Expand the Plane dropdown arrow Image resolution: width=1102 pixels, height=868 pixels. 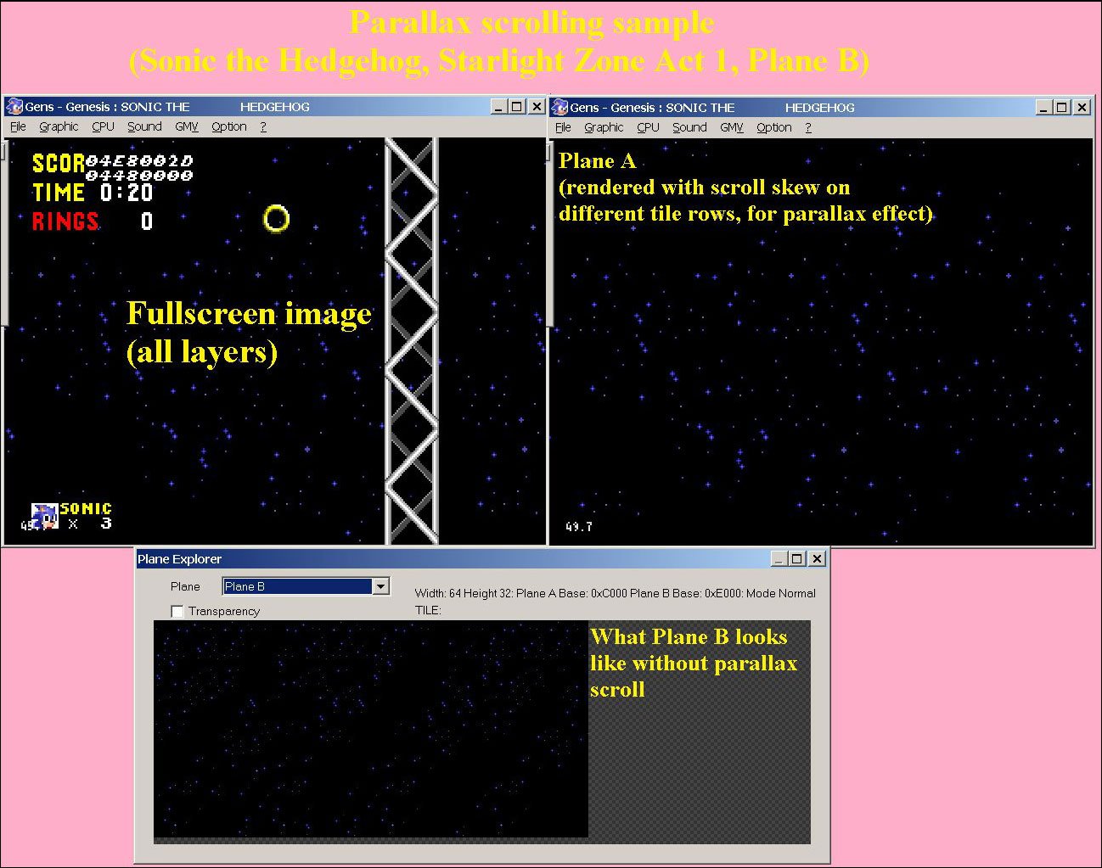click(x=381, y=586)
